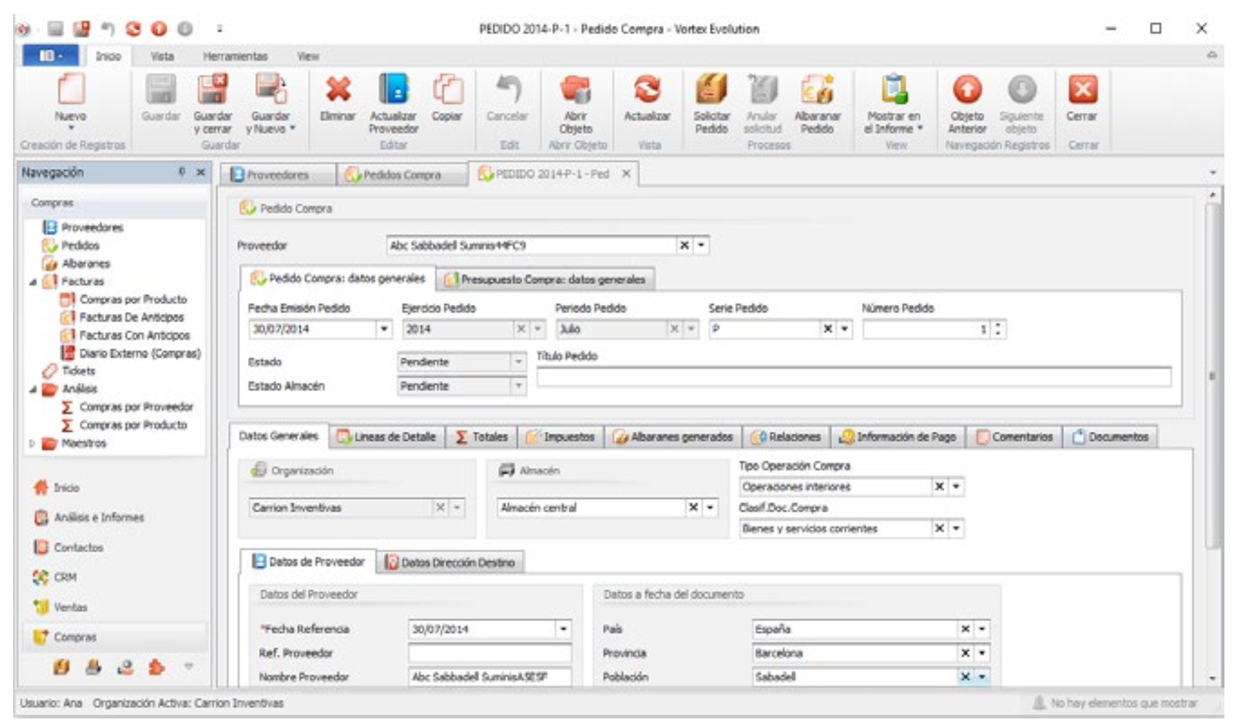Collapse the Análisis tree node
The height and width of the screenshot is (728, 1234).
click(x=33, y=390)
